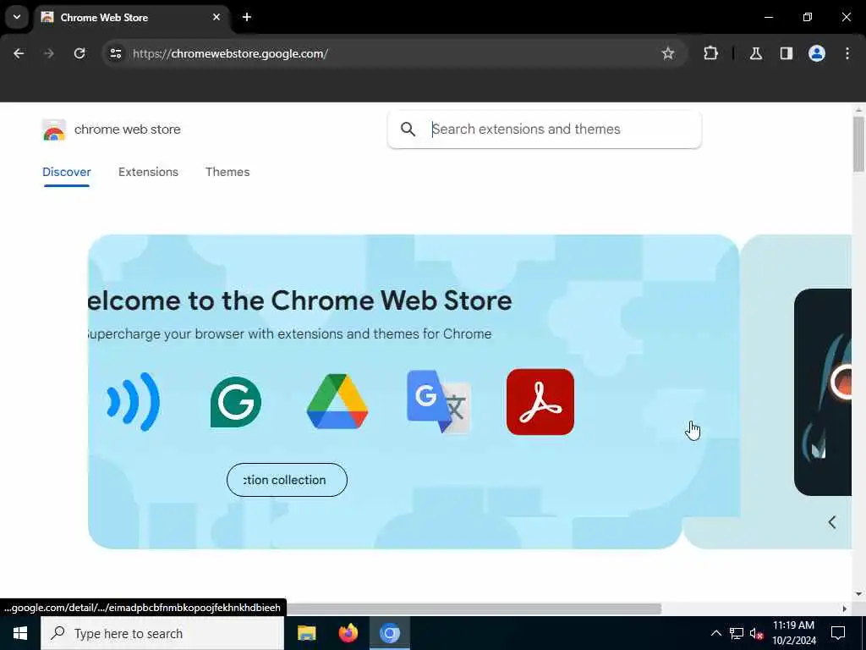The image size is (866, 650).
Task: Close the Chrome Web Store tab
Action: [x=216, y=17]
